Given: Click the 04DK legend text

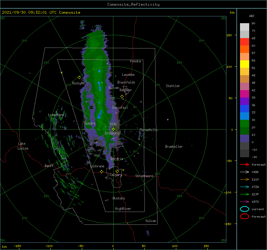Looking at the screenshot, I should (x=255, y=172).
